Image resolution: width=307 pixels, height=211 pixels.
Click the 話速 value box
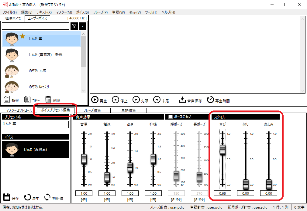[107, 193]
